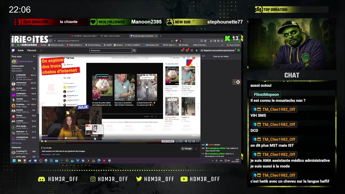345x194 pixels.
Task: Click the browser address bar URL
Action: pos(68,41)
